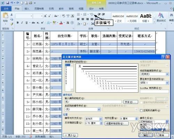Image resolution: width=174 pixels, height=139 pixels.
Task: Click the Character Border icon
Action: coord(72,16)
